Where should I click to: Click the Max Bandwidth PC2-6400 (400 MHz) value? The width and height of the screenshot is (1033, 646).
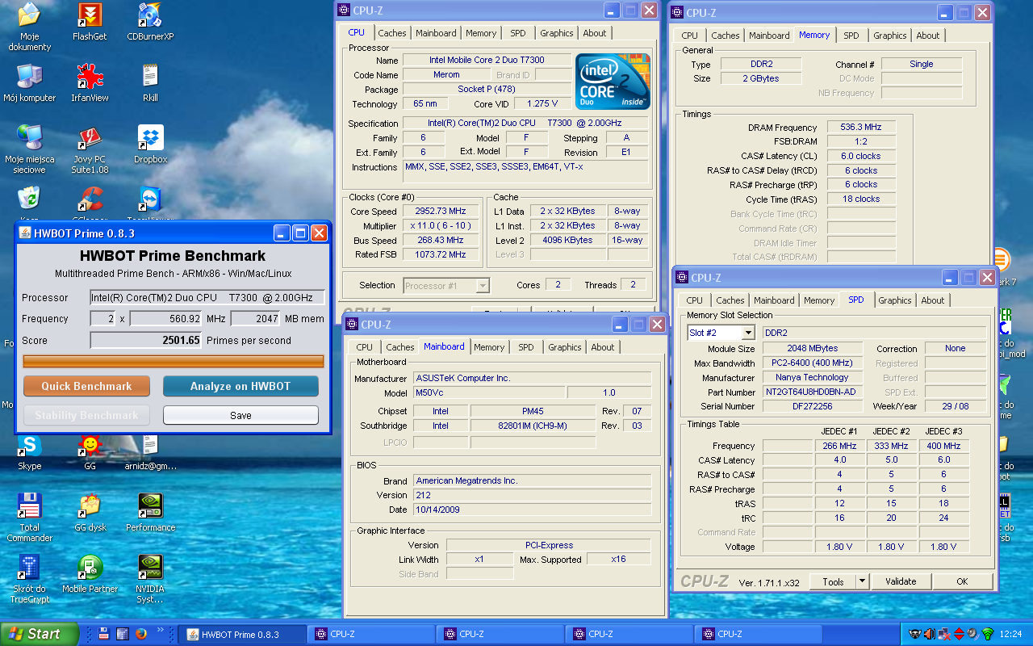click(x=811, y=363)
